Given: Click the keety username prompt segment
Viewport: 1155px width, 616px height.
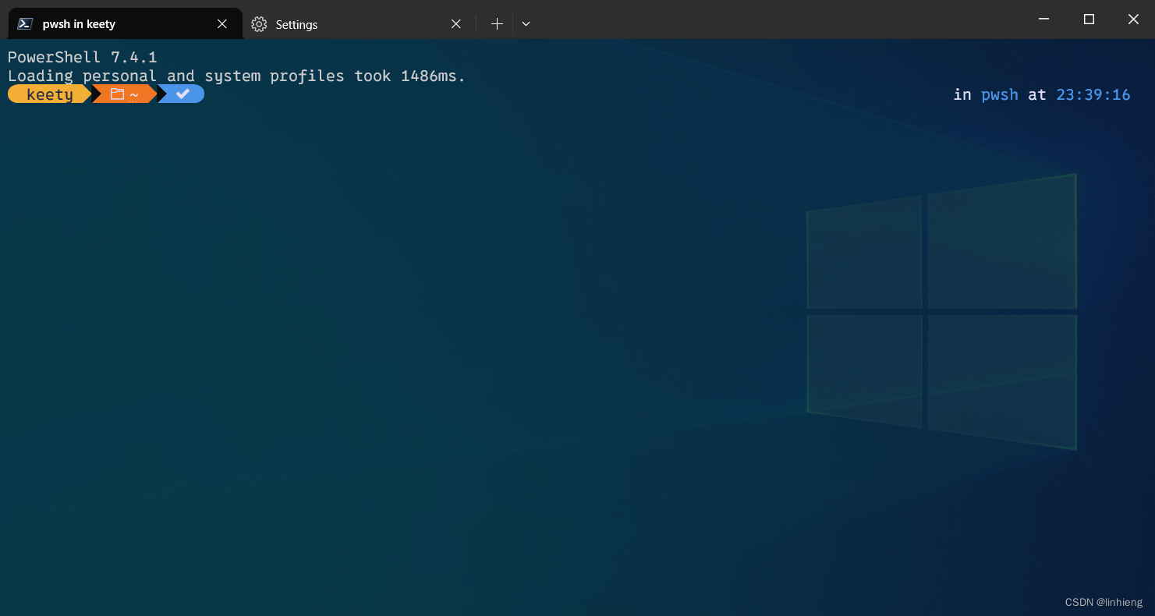Looking at the screenshot, I should tap(50, 94).
